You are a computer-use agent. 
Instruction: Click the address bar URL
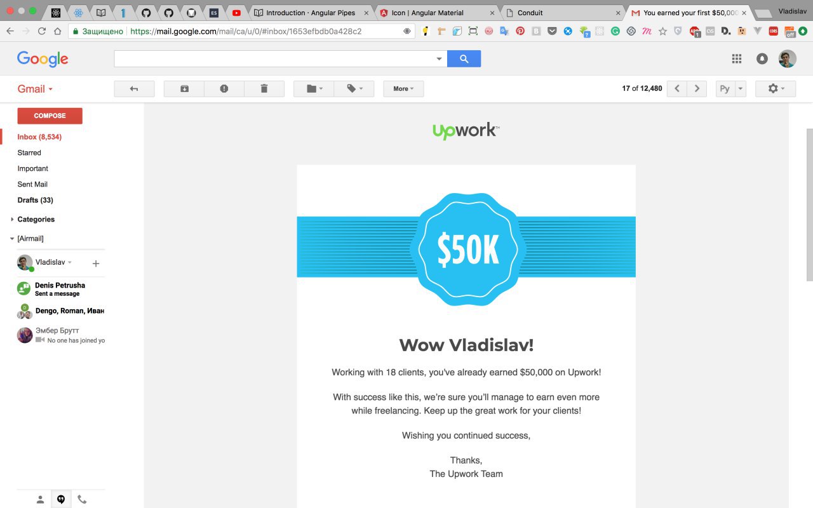[x=246, y=31]
